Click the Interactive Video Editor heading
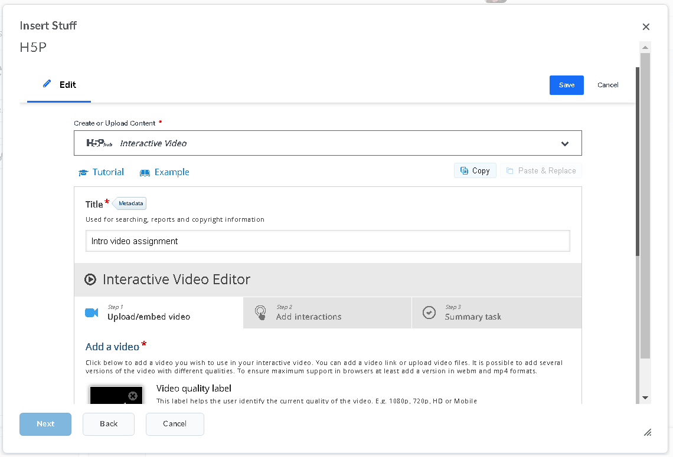Image resolution: width=673 pixels, height=457 pixels. click(x=177, y=280)
